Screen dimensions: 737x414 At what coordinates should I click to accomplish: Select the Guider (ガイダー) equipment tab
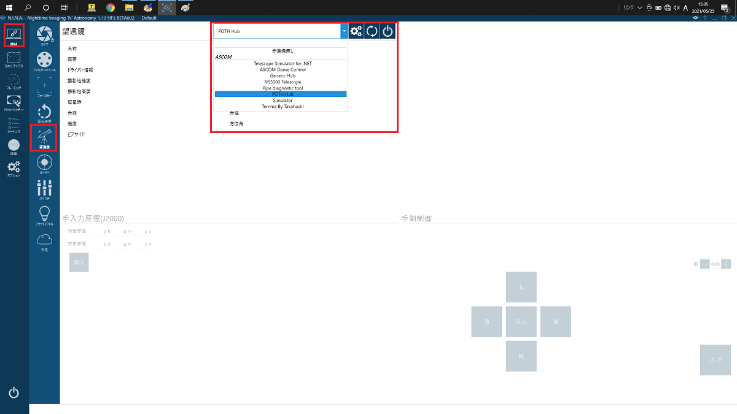[x=44, y=165]
